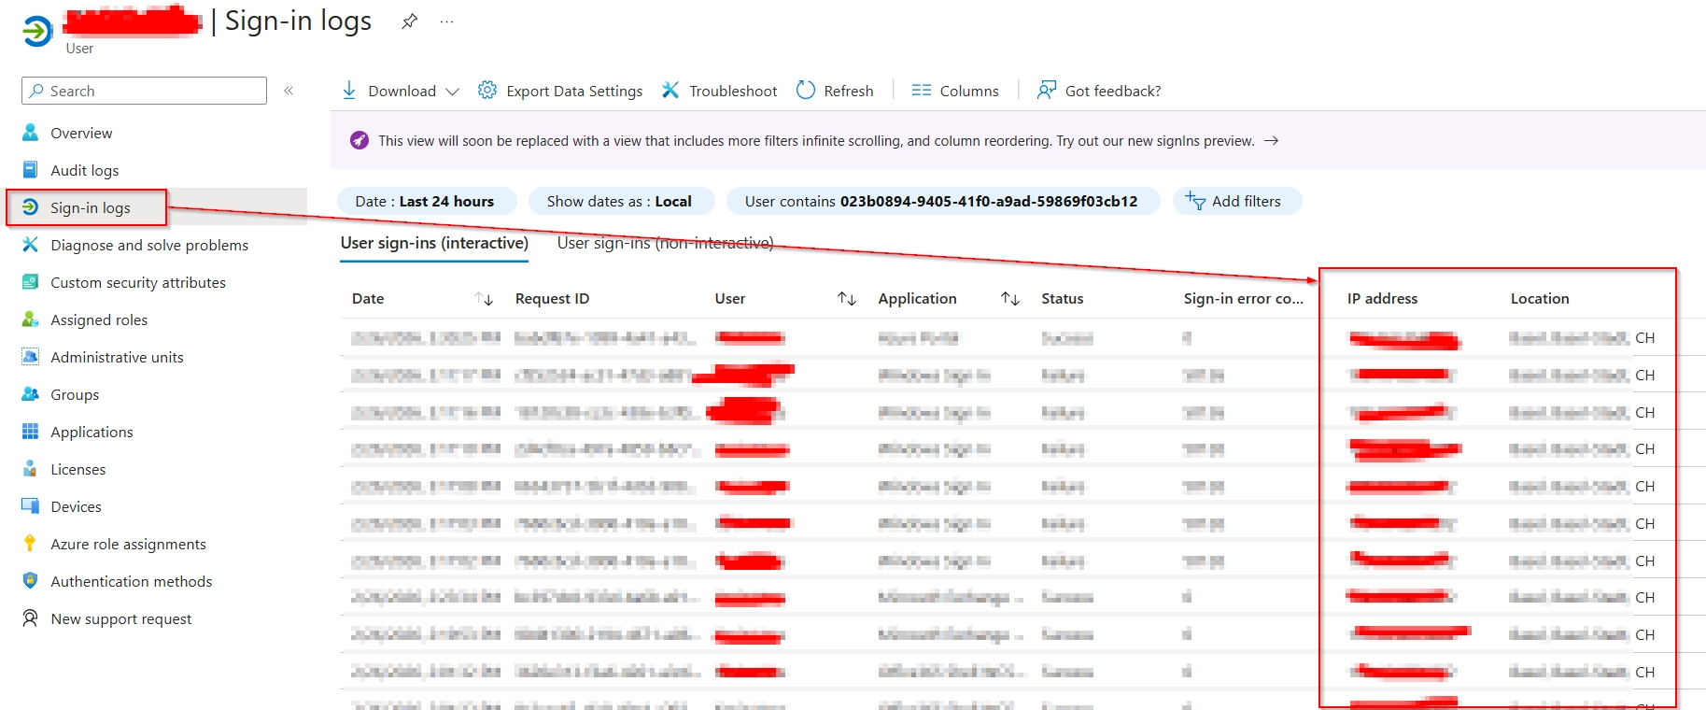Click the Troubleshoot wrench icon
Image resolution: width=1706 pixels, height=710 pixels.
click(x=670, y=90)
